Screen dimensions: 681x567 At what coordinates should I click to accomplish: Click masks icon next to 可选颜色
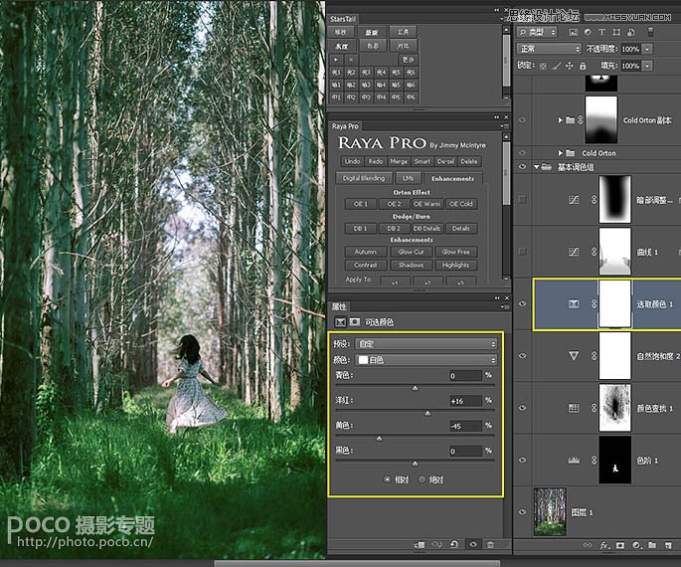point(355,322)
